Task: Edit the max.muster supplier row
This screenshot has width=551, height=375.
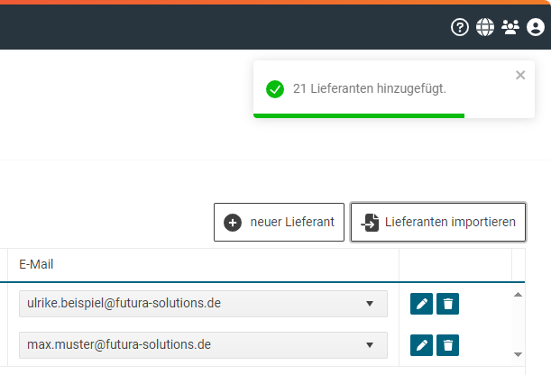Action: [421, 344]
